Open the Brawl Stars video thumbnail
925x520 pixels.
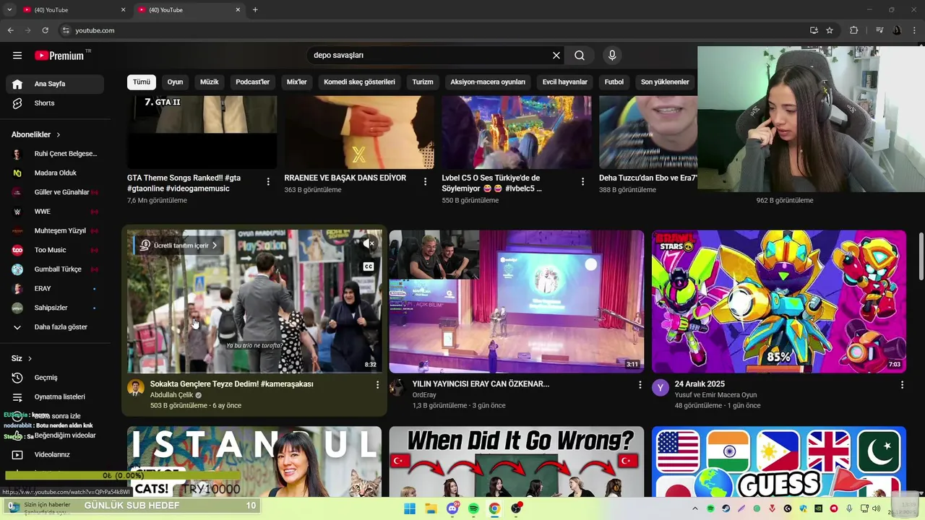click(779, 301)
